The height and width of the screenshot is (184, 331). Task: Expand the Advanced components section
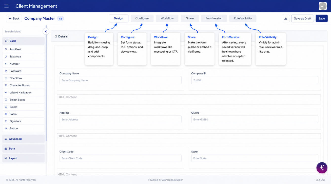click(23, 139)
